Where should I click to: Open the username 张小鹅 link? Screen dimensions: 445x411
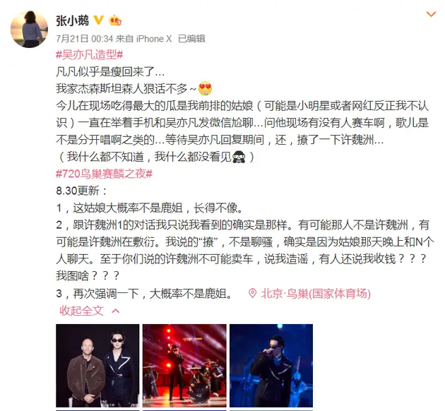tap(72, 20)
